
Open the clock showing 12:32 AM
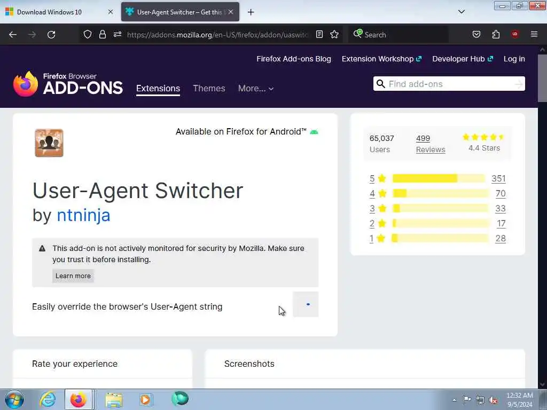pyautogui.click(x=520, y=400)
